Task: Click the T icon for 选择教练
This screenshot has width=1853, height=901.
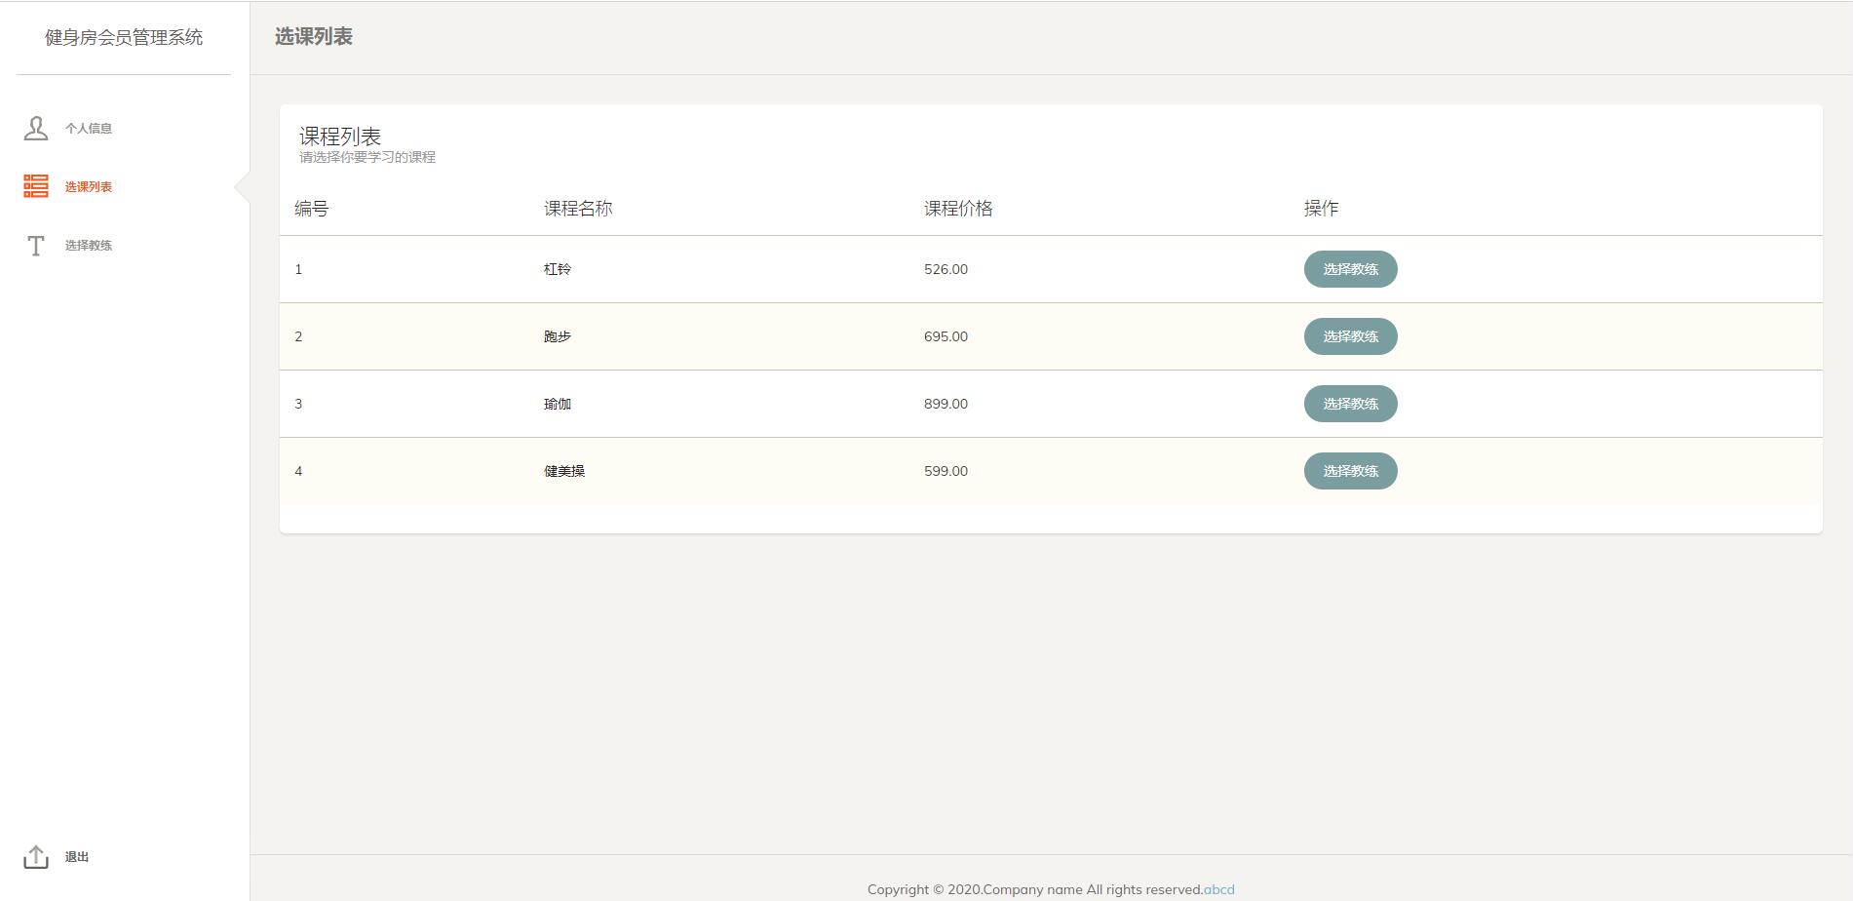Action: (36, 246)
